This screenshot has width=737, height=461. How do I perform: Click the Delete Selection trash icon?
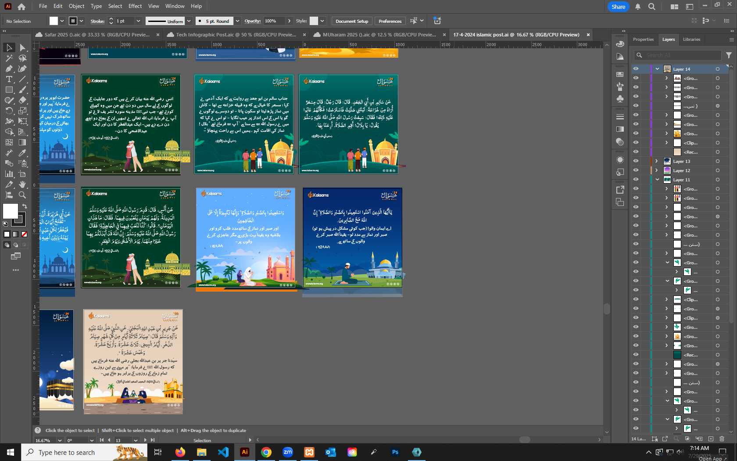click(x=722, y=439)
